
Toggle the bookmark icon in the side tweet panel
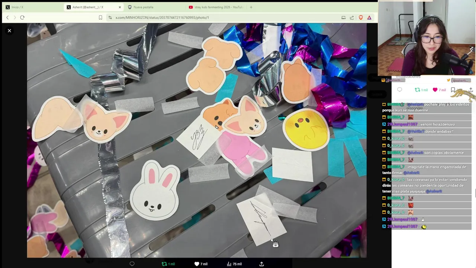[453, 90]
